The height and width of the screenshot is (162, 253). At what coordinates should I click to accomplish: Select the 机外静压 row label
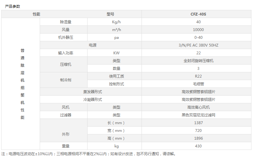pyautogui.click(x=66, y=38)
